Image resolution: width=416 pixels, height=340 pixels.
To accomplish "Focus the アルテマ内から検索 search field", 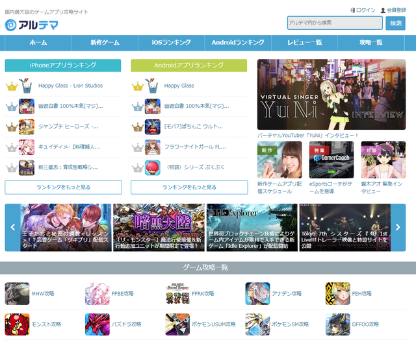I will [x=335, y=23].
